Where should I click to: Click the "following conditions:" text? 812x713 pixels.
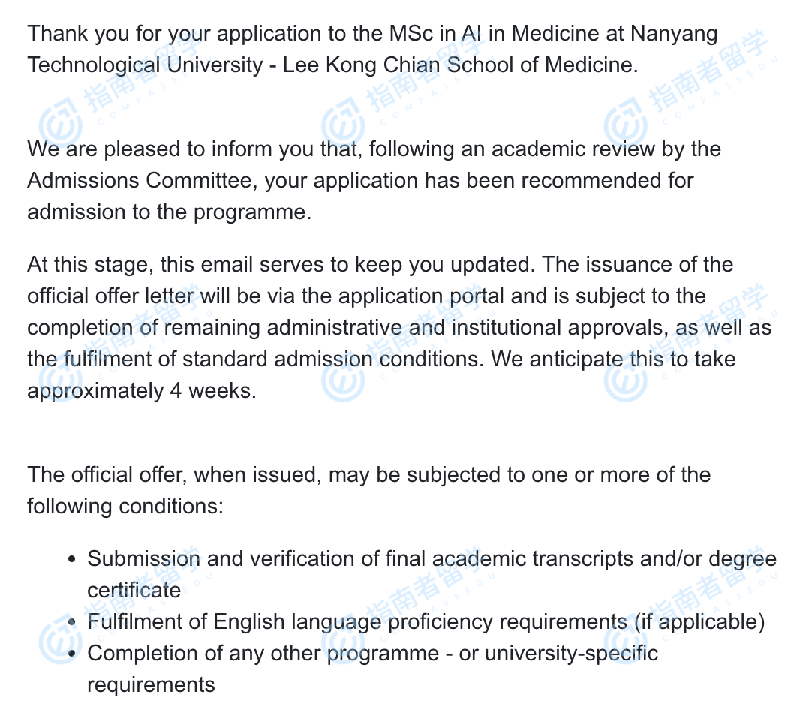(x=125, y=506)
